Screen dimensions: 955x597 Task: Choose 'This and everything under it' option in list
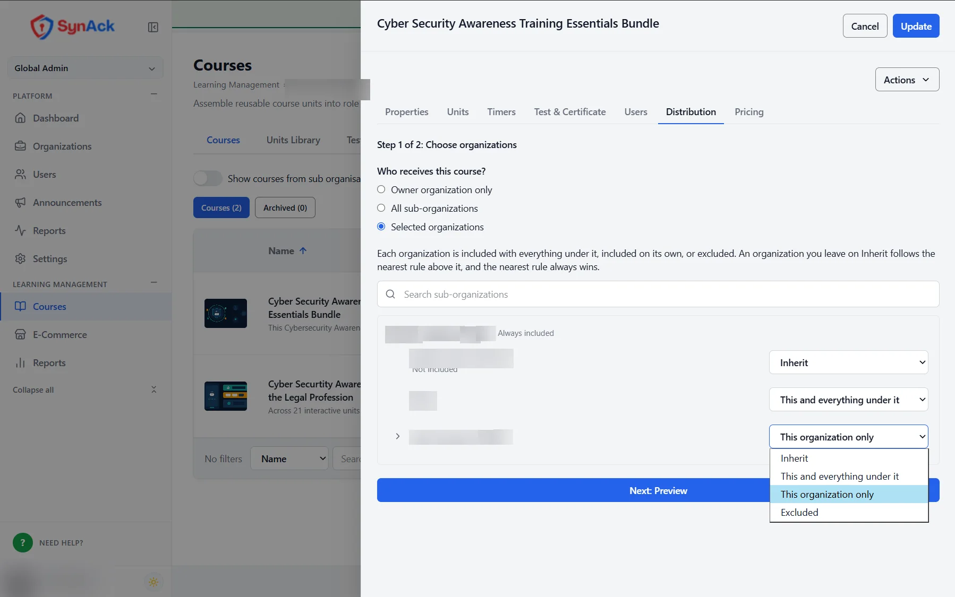849,477
